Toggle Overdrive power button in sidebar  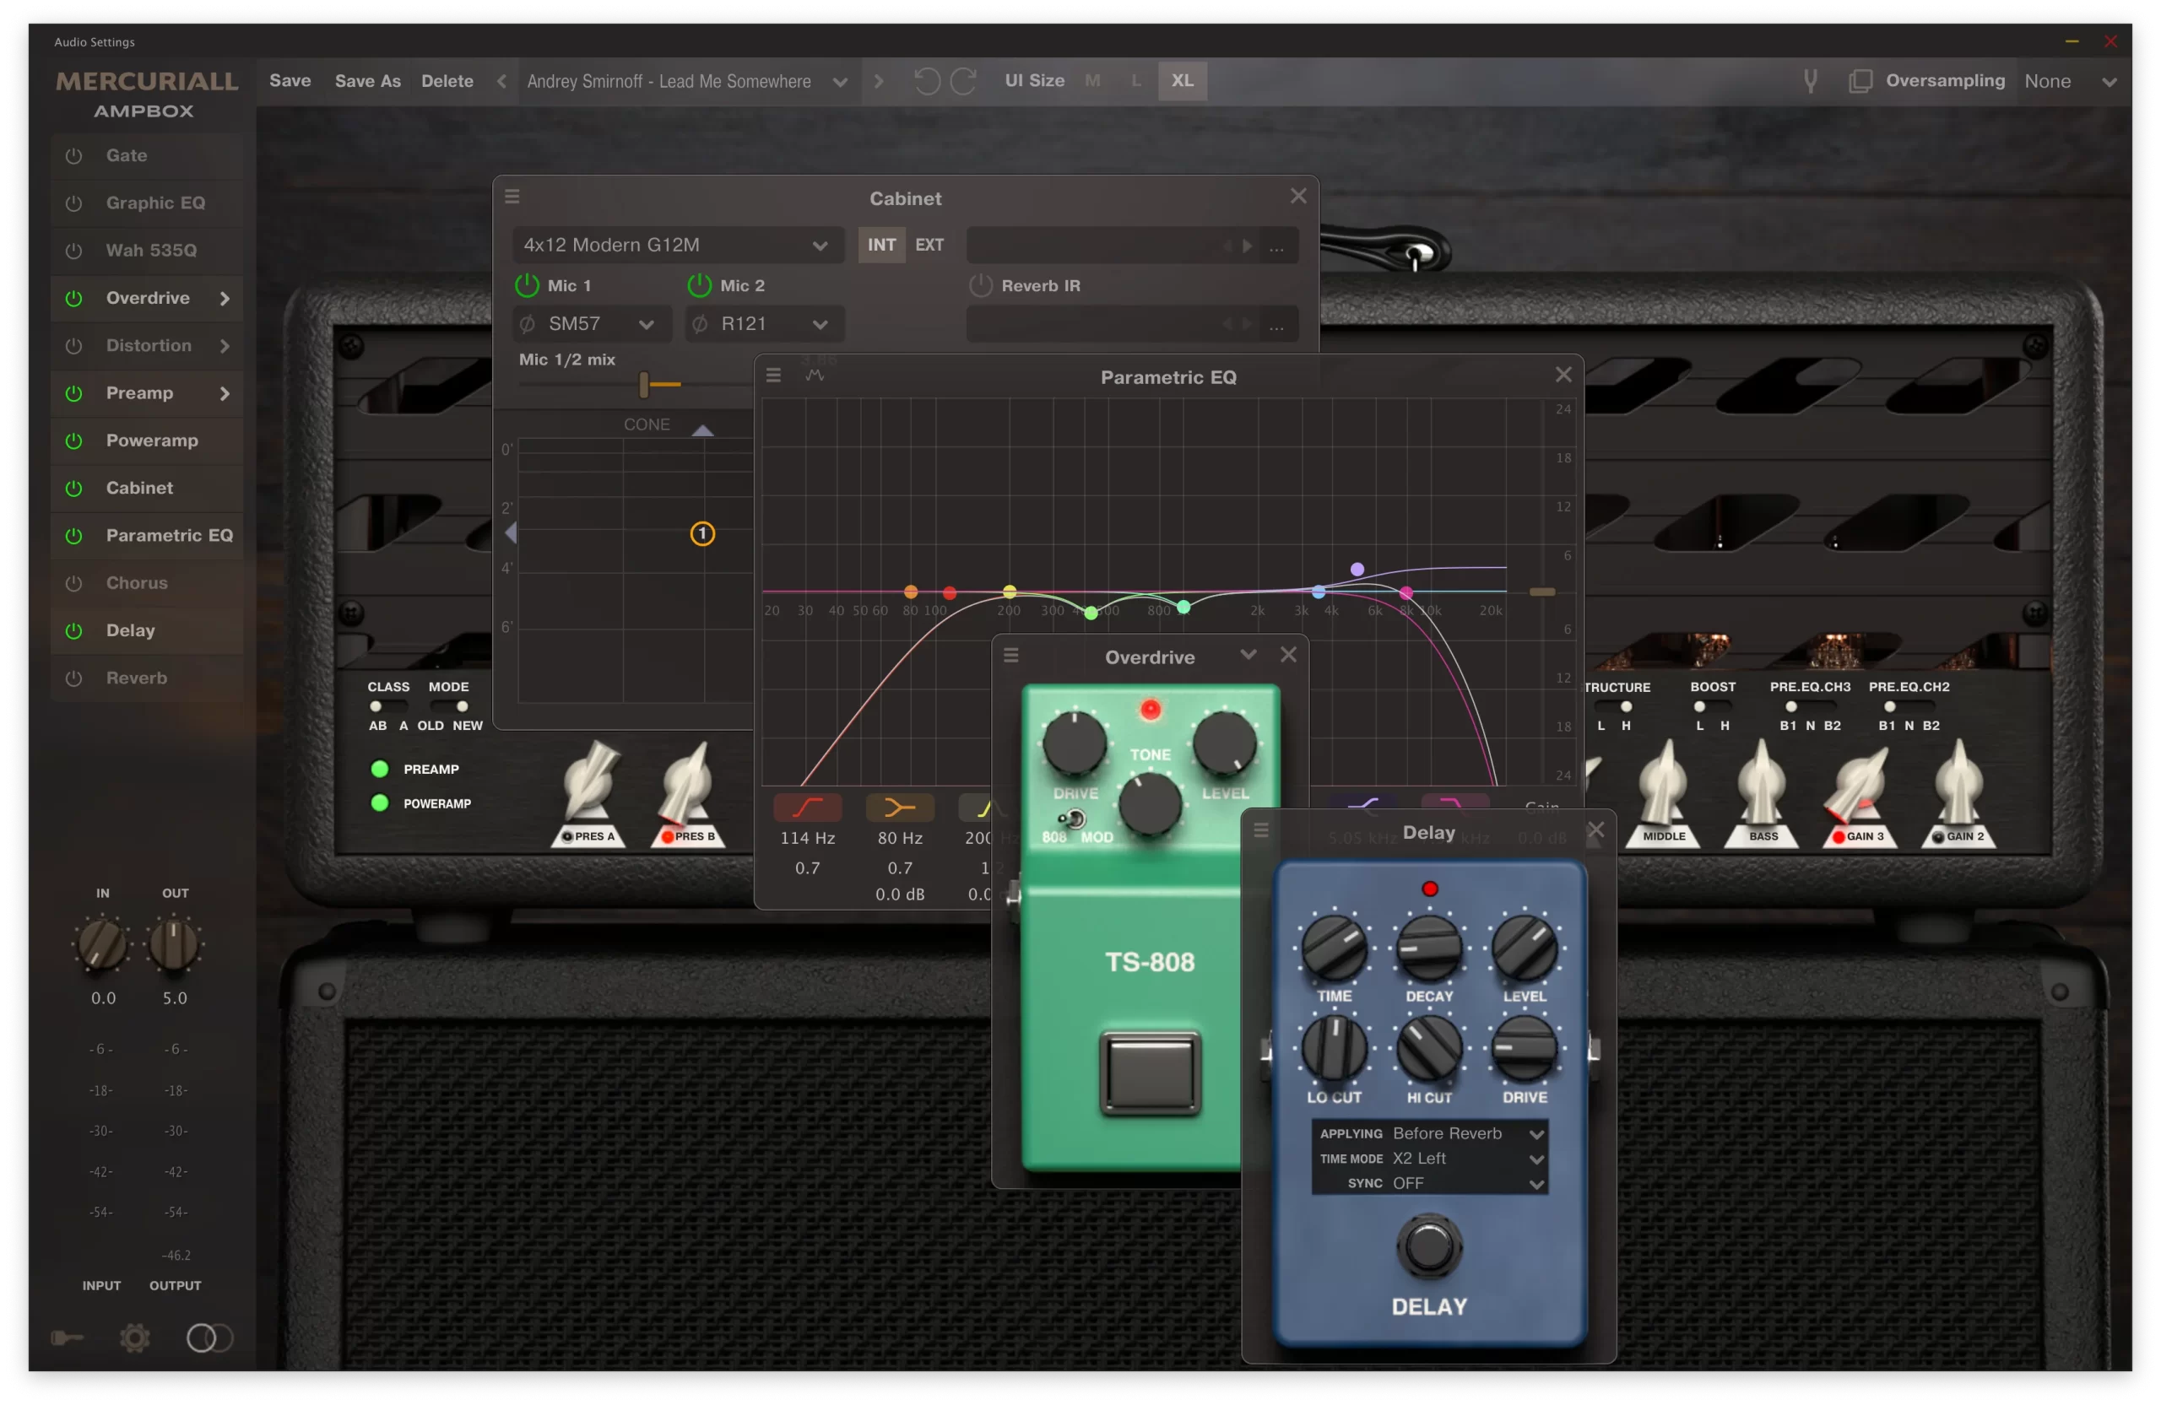coord(74,298)
